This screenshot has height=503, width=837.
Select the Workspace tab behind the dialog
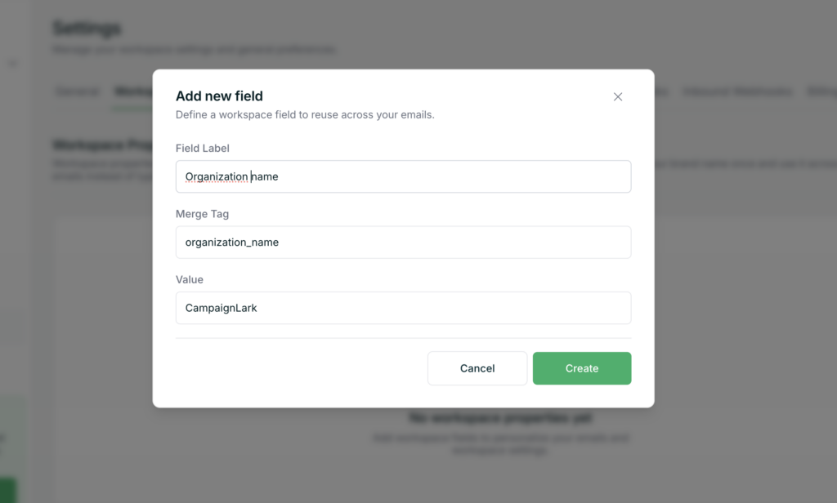(x=132, y=91)
